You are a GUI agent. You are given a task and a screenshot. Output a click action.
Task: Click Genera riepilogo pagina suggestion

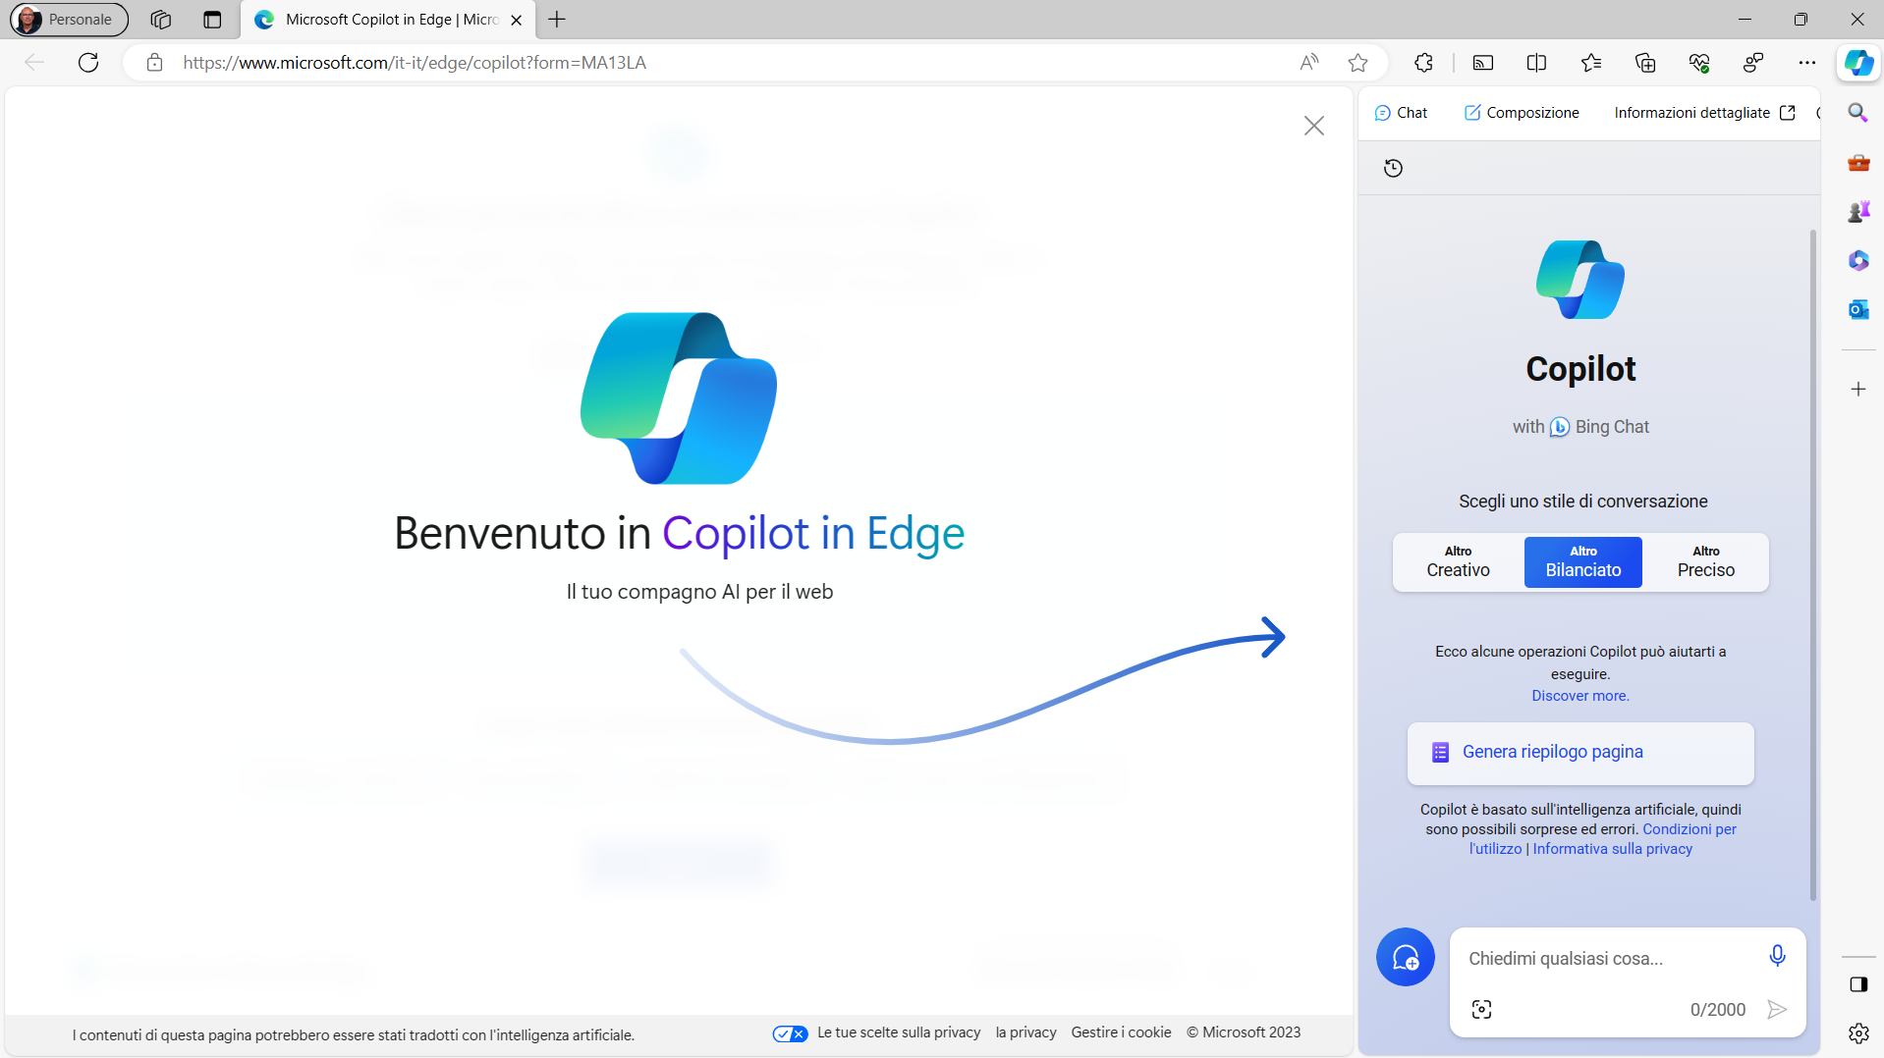pyautogui.click(x=1580, y=753)
